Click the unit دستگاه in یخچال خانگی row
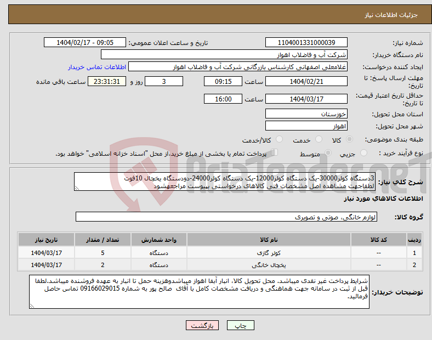 [158, 265]
